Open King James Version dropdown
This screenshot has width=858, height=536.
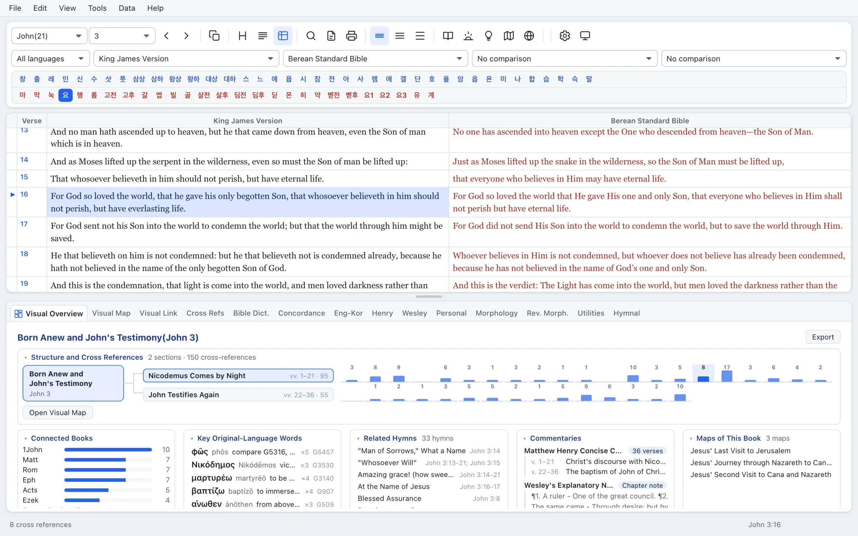[186, 59]
